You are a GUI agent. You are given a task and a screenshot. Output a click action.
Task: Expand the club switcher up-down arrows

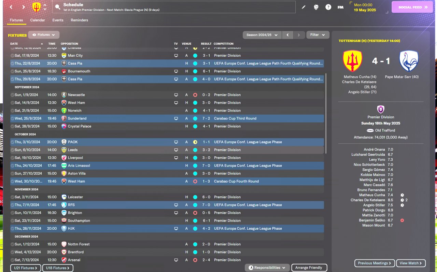45,7
